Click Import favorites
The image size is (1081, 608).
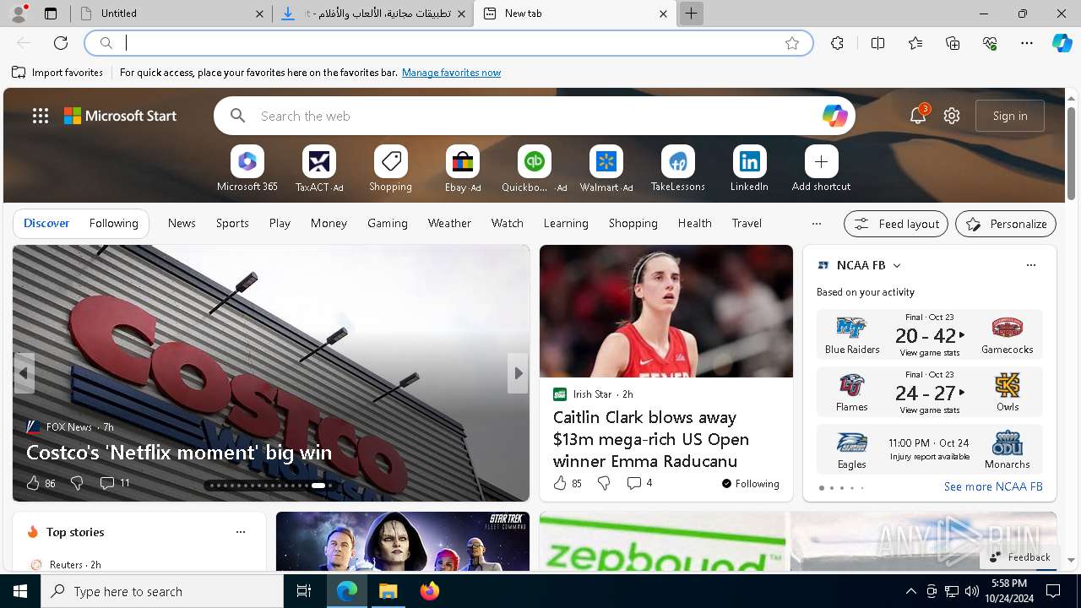[x=57, y=73]
